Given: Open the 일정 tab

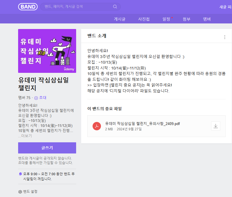Looking at the screenshot, I should tap(166, 19).
